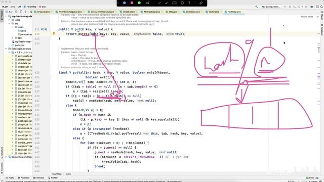Viewport: 324px width, 182px height.
Task: Click the Expand All icon in project panel
Action: coord(21,12)
